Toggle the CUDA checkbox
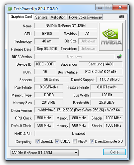The image size is (134, 165). [x=57, y=141]
